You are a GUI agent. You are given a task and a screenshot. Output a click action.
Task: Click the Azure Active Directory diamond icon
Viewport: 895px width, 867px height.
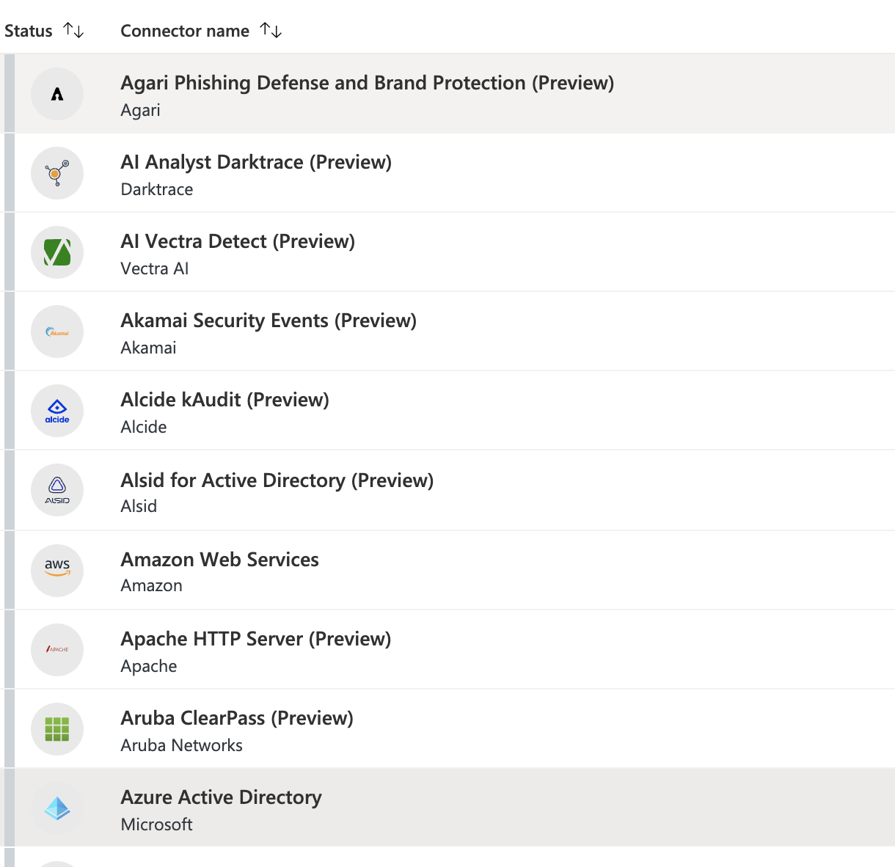point(57,808)
